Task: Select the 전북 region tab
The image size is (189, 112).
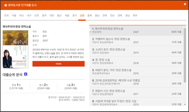Action: (105, 15)
